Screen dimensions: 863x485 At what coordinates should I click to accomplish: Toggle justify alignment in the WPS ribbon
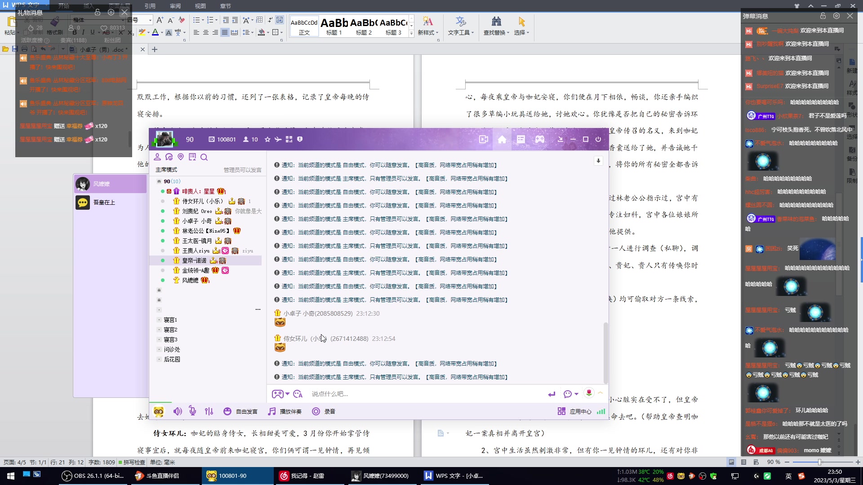(x=225, y=32)
